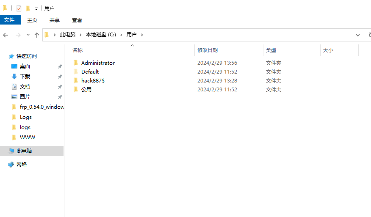This screenshot has height=217, width=371.
Task: Select 网络 in navigation pane
Action: [x=22, y=164]
